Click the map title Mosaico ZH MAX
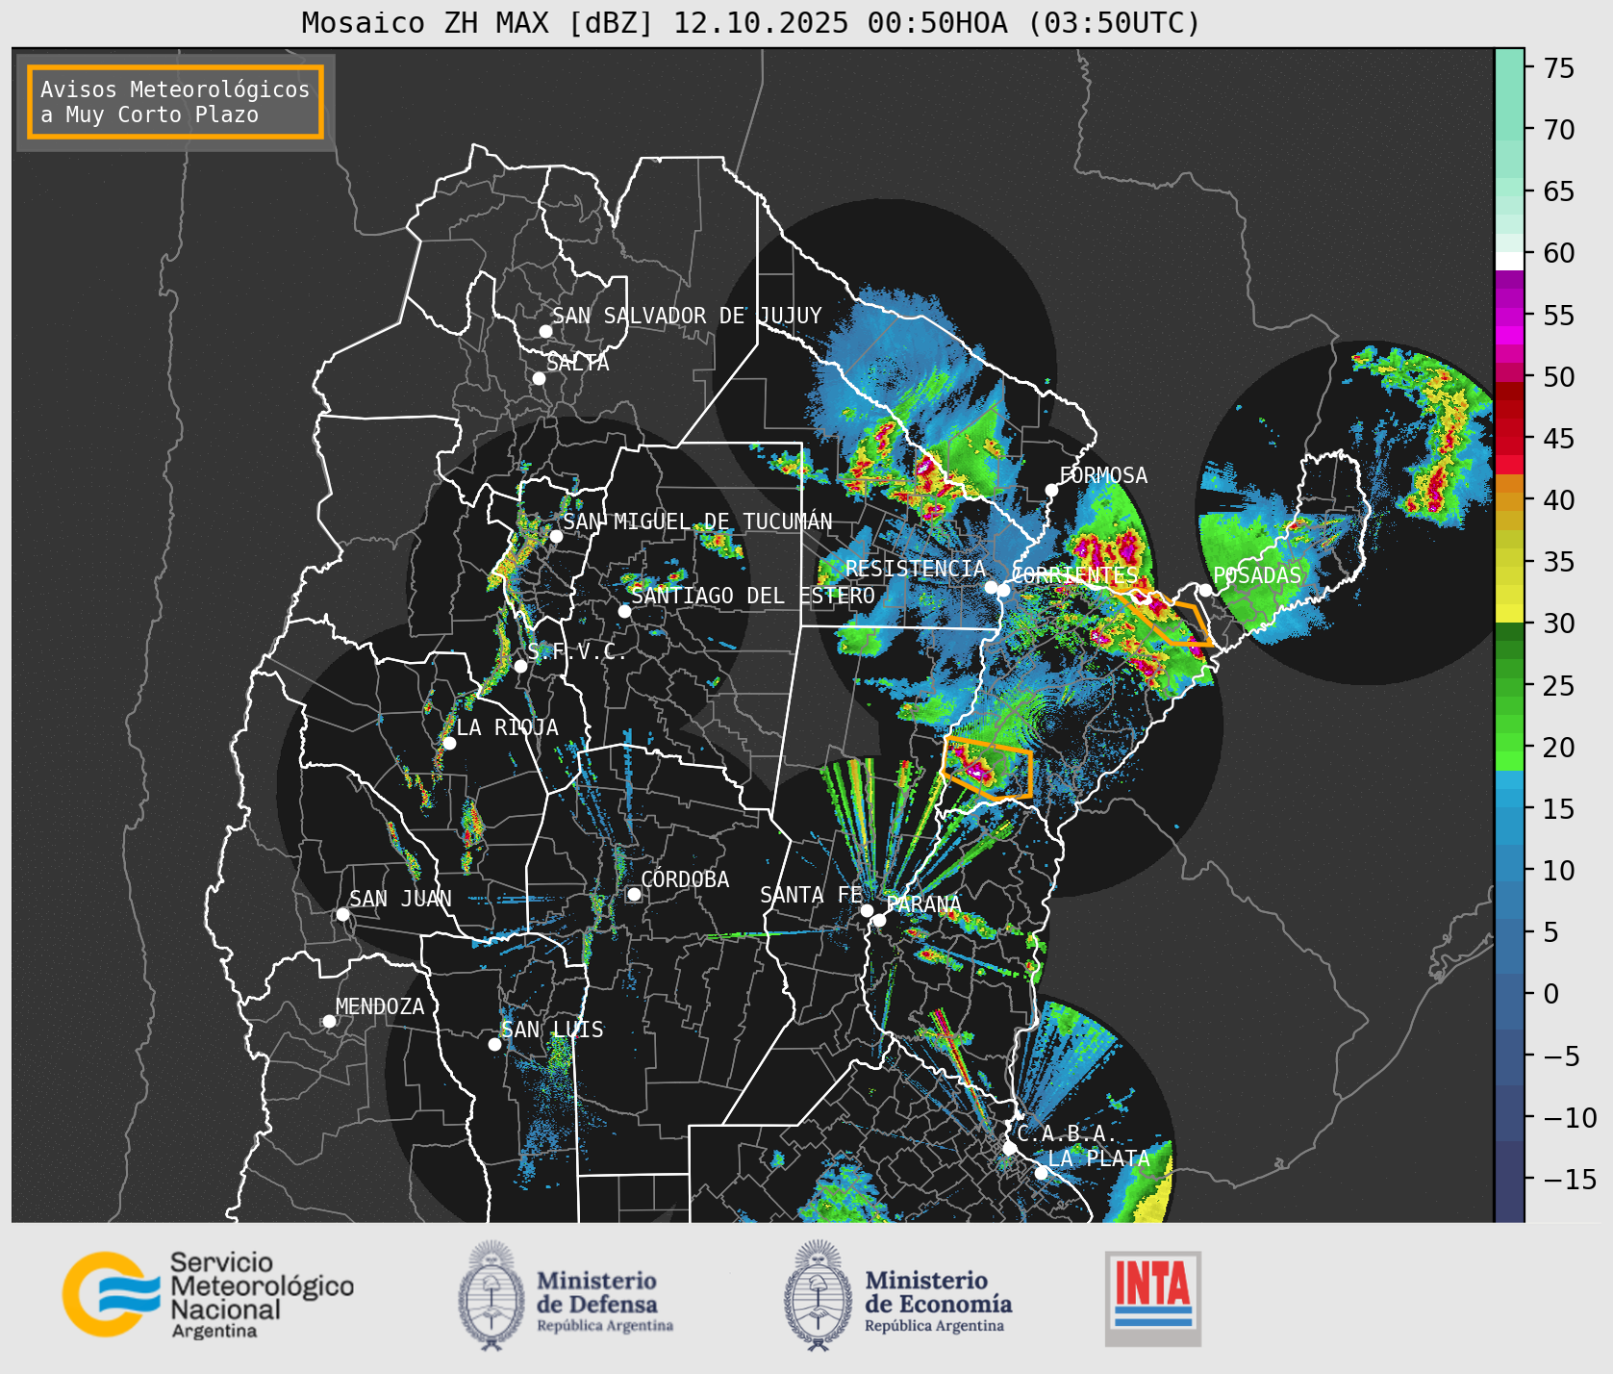1613x1374 pixels. click(x=751, y=22)
